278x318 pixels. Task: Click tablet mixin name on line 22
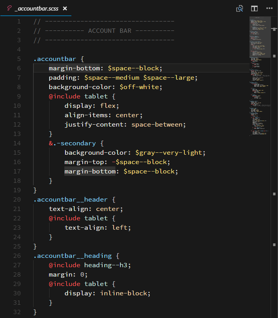[96, 218]
